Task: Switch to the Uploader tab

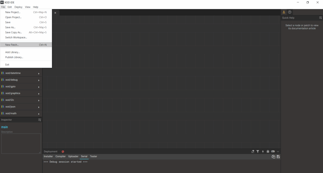Action: 73,156
